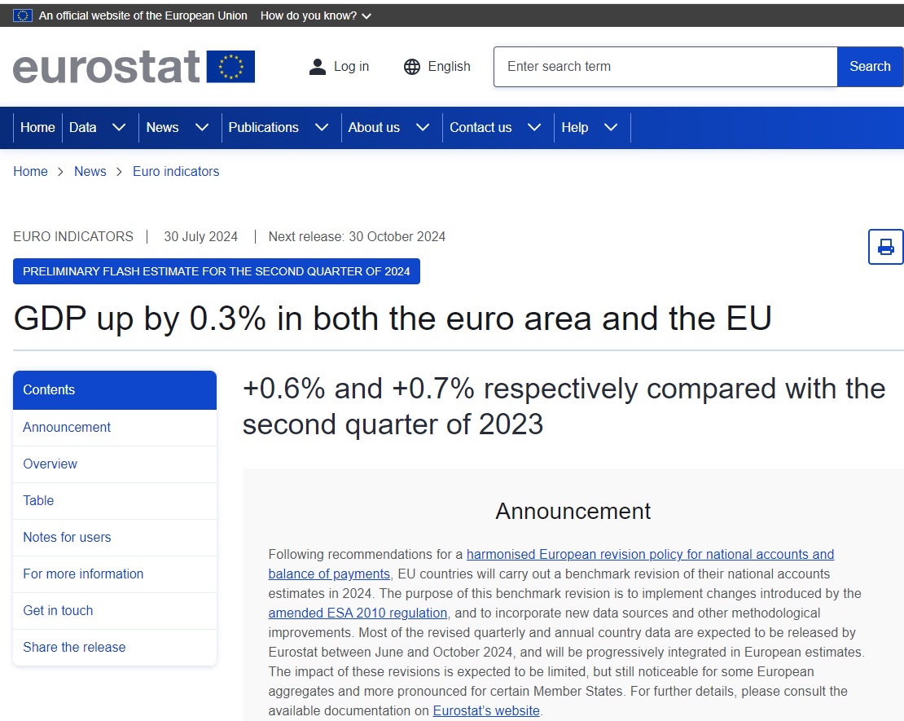This screenshot has width=904, height=721.
Task: Open the Home navigation item
Action: tap(37, 127)
